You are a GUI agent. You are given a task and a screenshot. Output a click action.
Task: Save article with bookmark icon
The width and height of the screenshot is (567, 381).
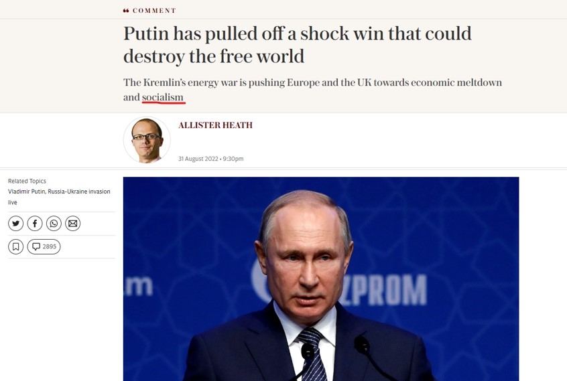(15, 246)
